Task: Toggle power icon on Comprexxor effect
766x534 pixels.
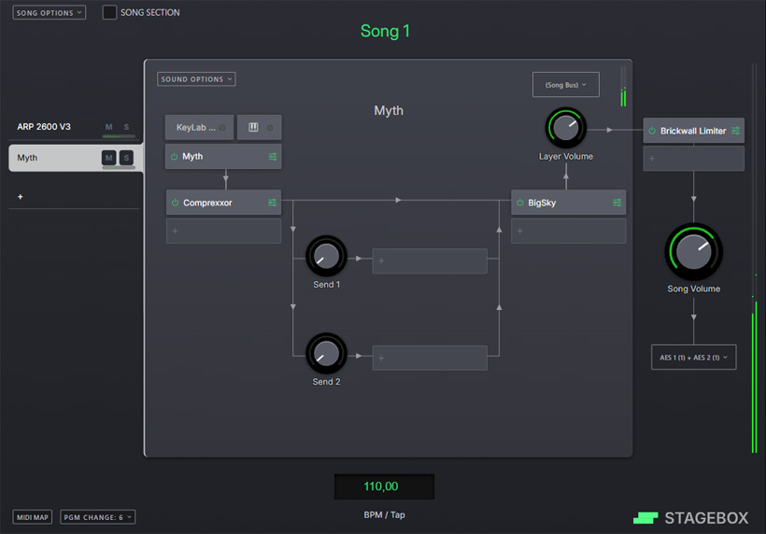Action: click(175, 203)
